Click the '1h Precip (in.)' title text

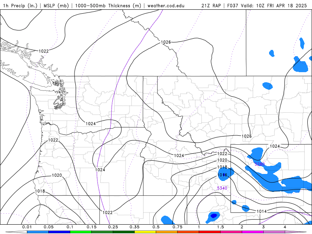[20, 5]
